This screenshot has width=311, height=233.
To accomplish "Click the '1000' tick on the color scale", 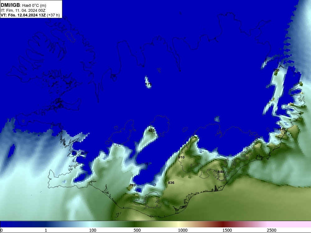I will coord(183,230).
